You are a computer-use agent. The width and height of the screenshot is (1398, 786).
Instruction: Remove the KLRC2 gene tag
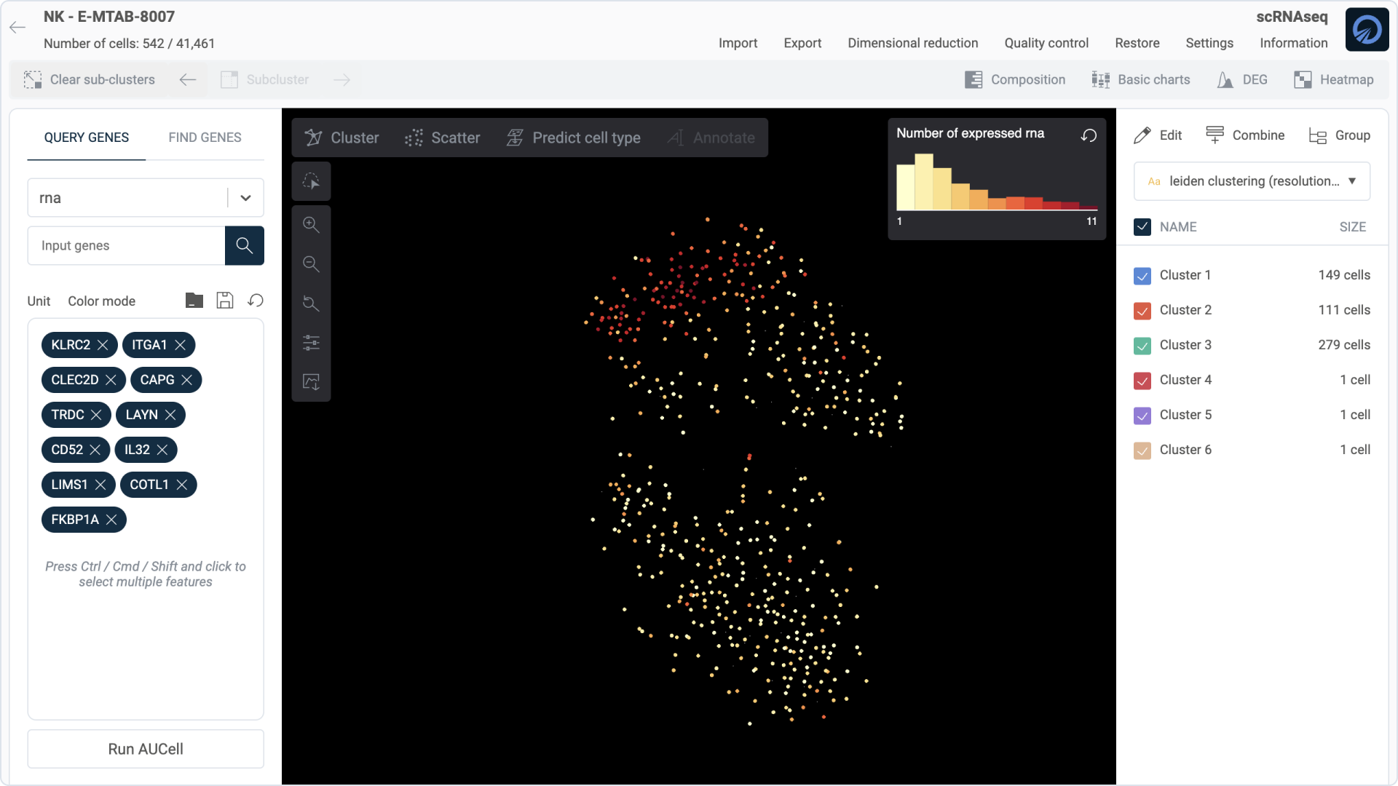click(103, 345)
